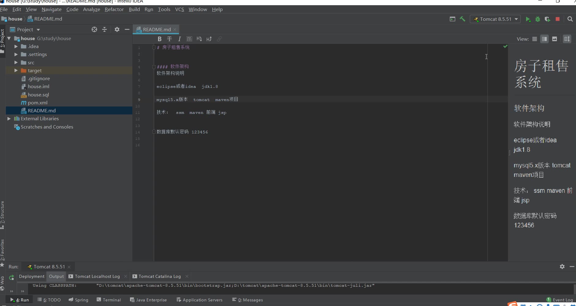This screenshot has height=306, width=576.
Task: Build project using the hammer icon
Action: (x=463, y=19)
